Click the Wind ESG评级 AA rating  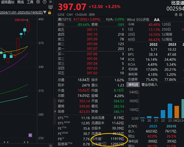pyautogui.click(x=157, y=20)
